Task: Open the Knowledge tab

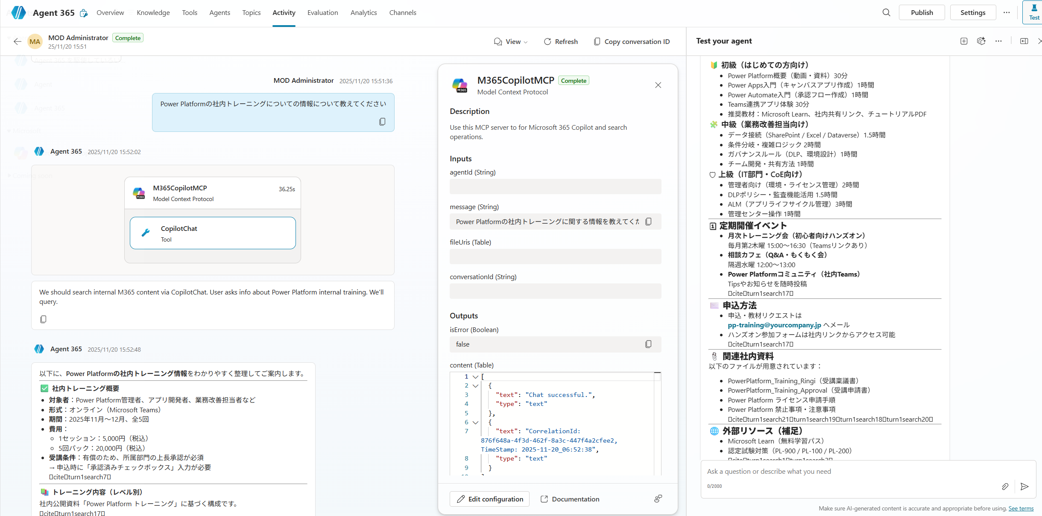Action: coord(153,12)
